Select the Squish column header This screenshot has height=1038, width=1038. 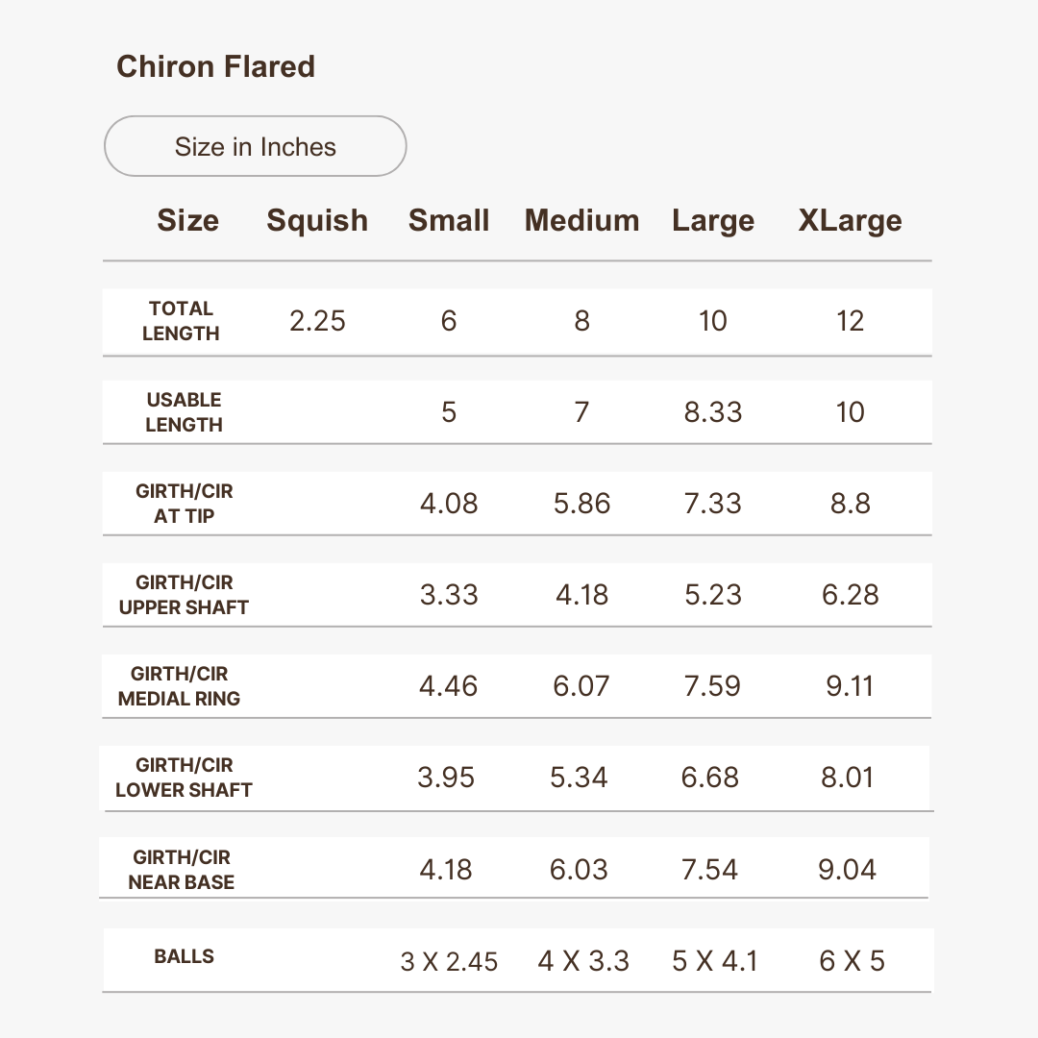click(317, 220)
